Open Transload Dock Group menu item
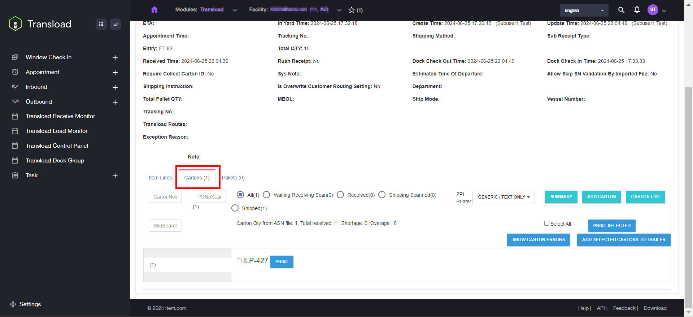Screen dimensions: 693x317 coord(55,161)
